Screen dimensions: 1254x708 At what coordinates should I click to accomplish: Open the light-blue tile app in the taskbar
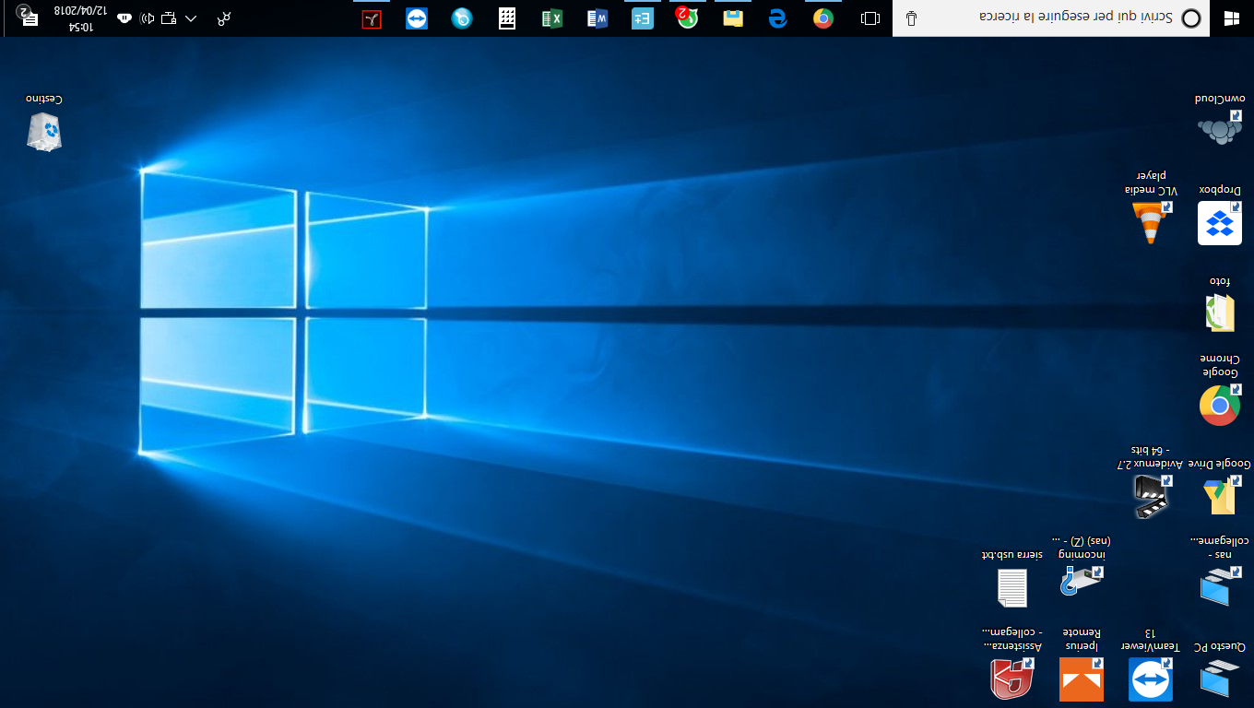point(643,18)
